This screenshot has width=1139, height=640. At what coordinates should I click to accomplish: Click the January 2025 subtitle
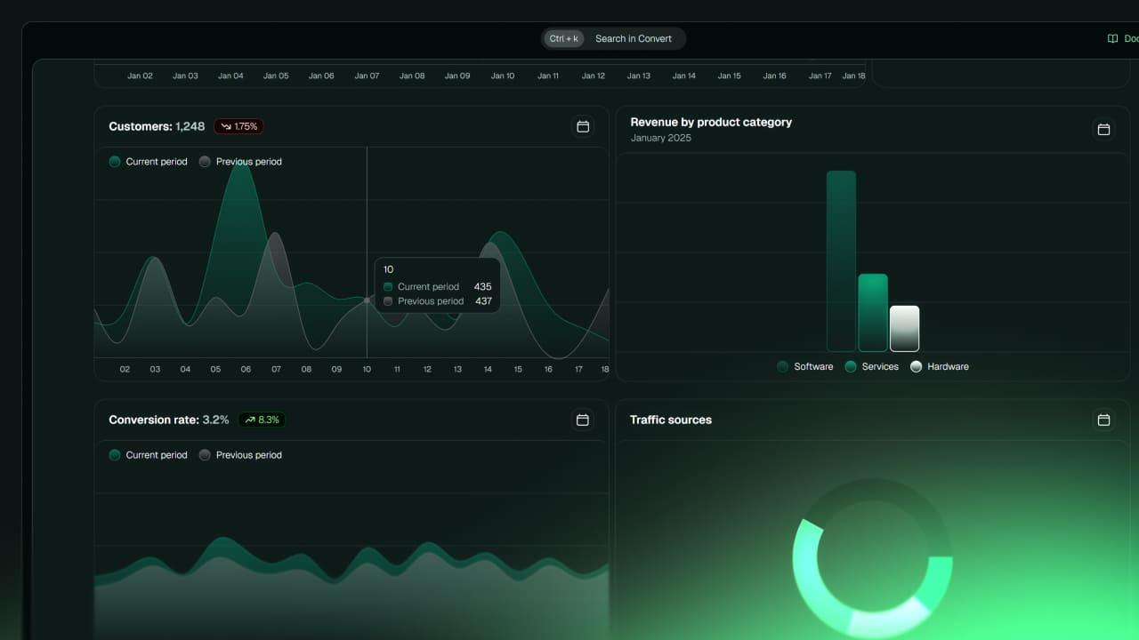coord(661,138)
